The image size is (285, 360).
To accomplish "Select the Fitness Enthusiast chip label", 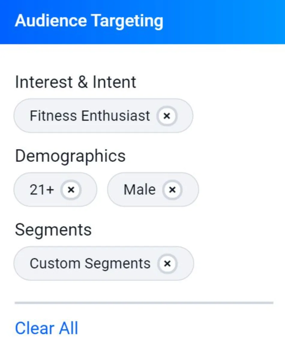I will [x=90, y=116].
